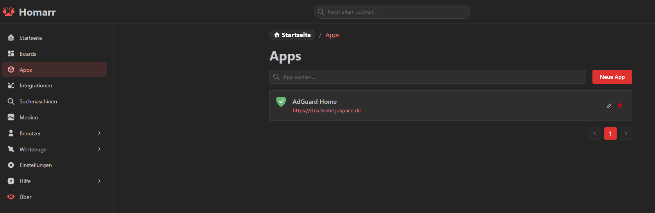This screenshot has height=213, width=655.
Task: Focus the App suchen search field
Action: [430, 77]
